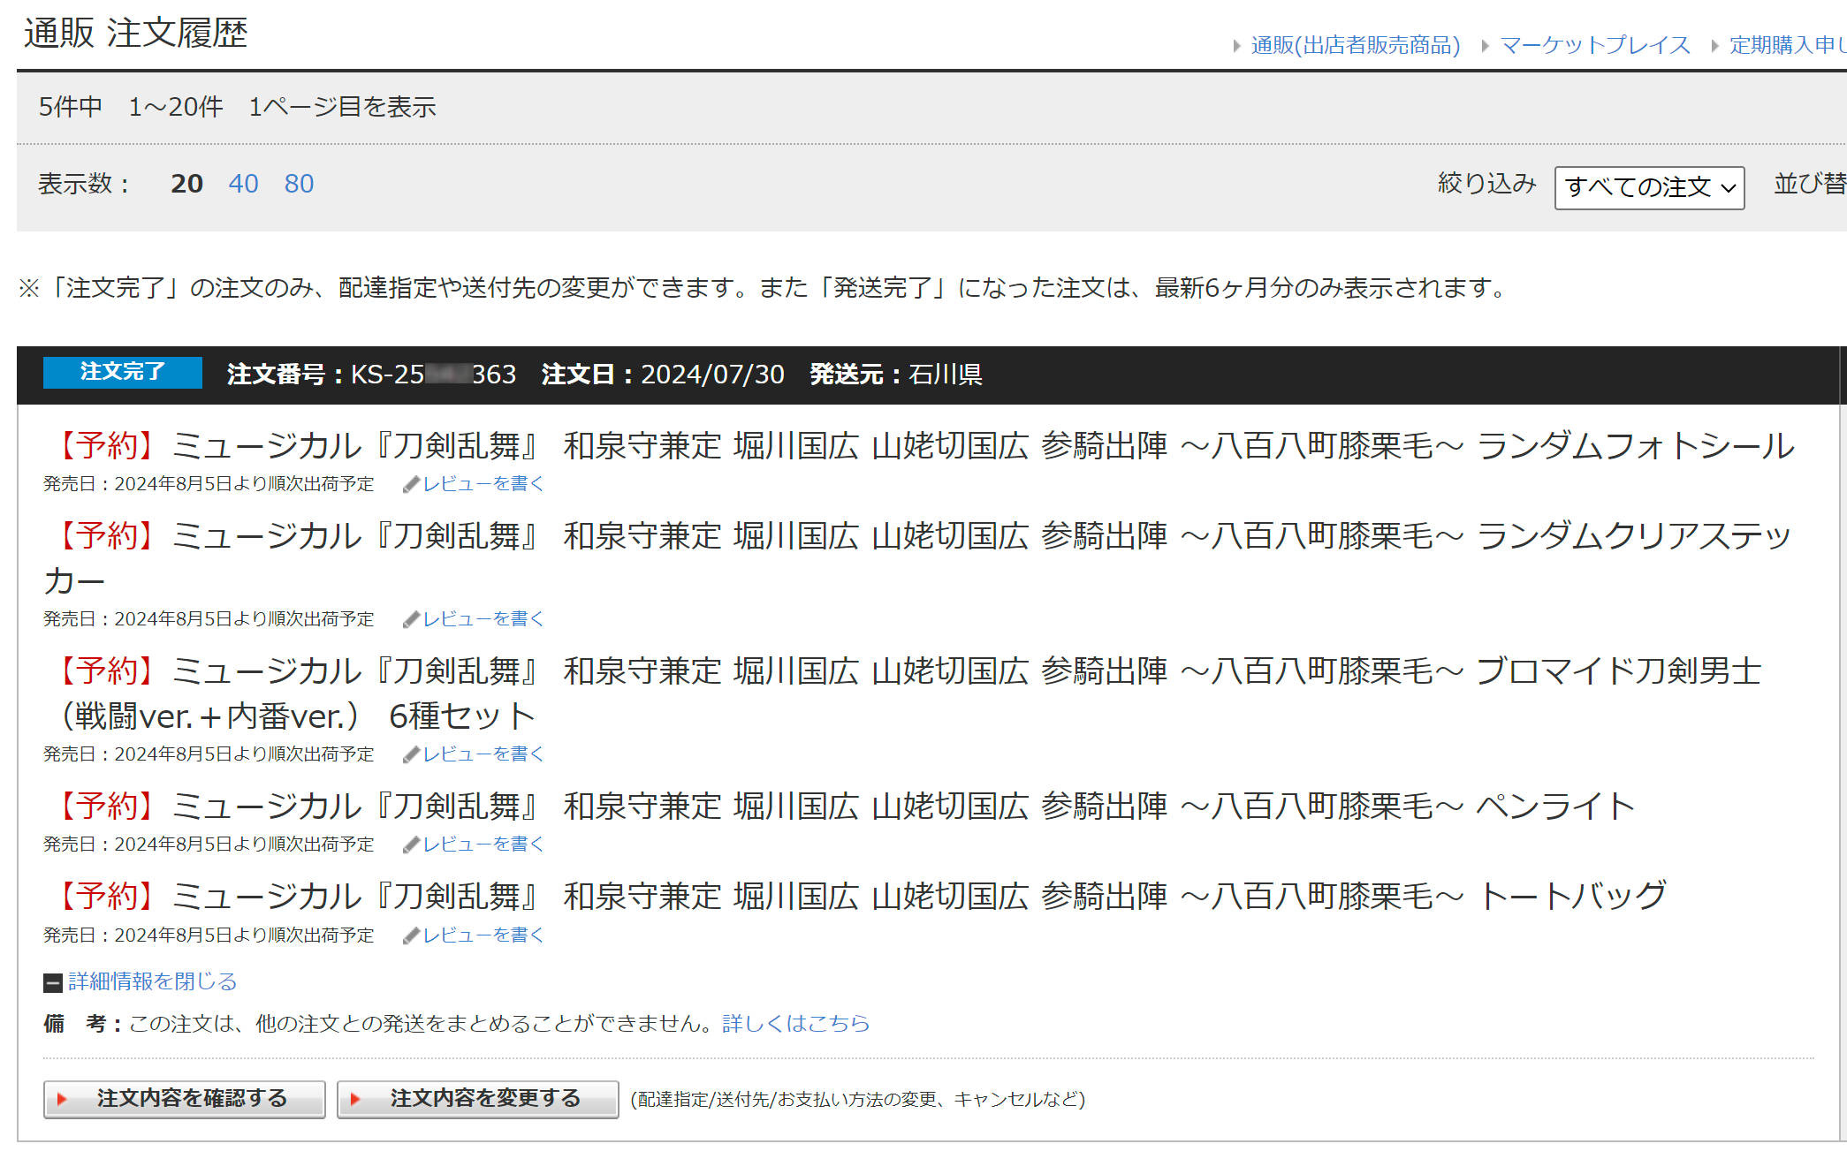Write review for ブロマイド 6種セット item
The image size is (1847, 1174).
[x=483, y=754]
